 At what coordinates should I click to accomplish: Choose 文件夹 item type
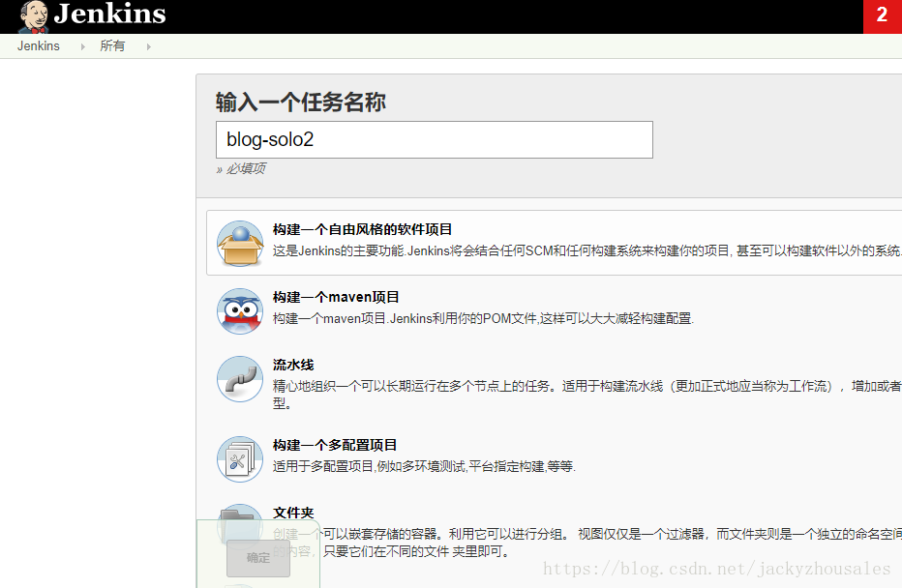click(x=293, y=513)
